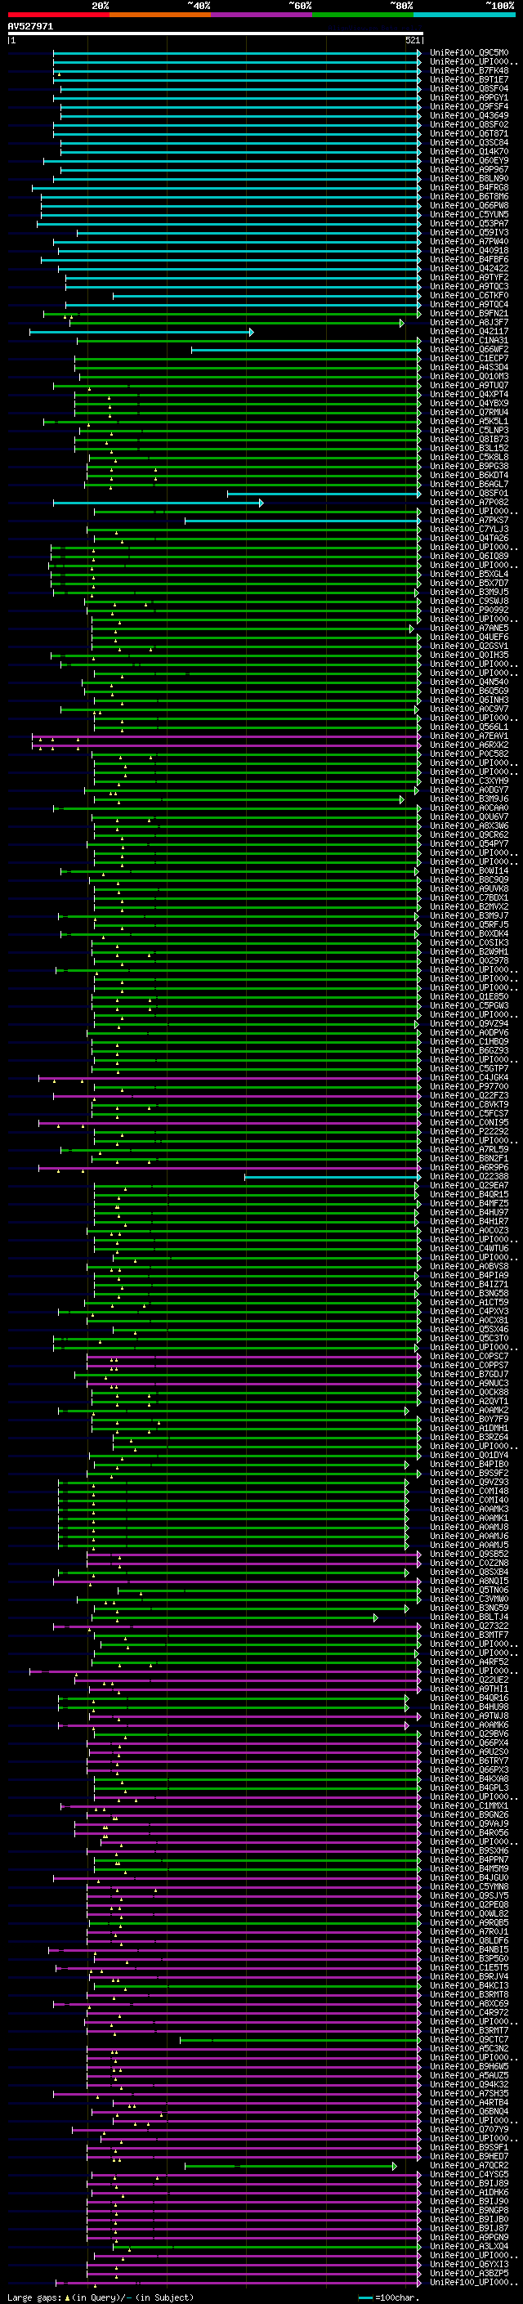This screenshot has width=523, height=2304.
Task: Select label UniRef100_C5GTP7
Action: pos(469,1069)
